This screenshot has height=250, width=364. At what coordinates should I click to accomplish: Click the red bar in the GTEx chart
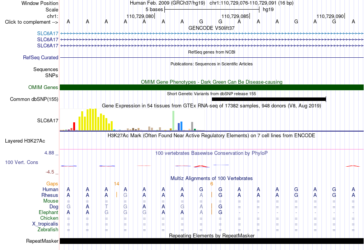click(74, 126)
